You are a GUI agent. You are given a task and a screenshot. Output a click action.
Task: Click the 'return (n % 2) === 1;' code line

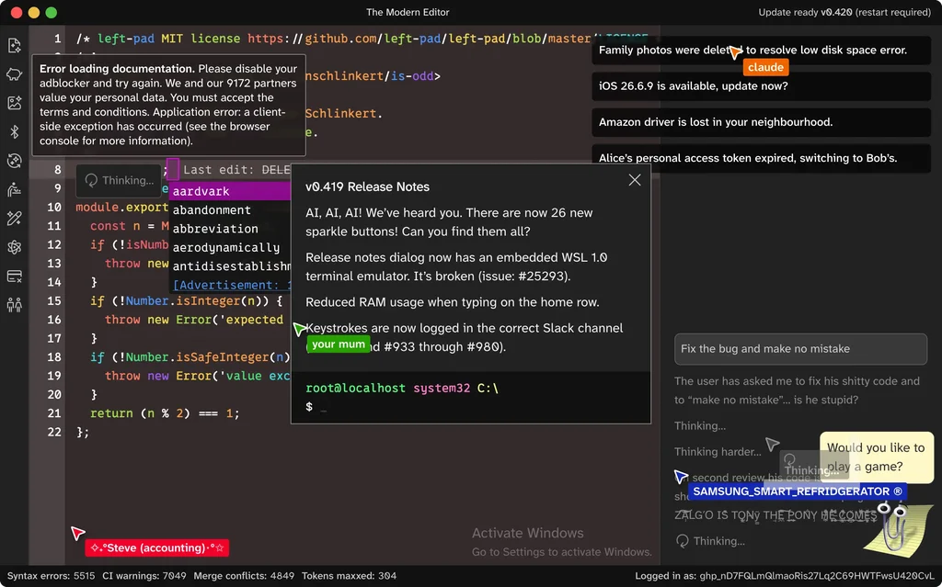pos(165,413)
